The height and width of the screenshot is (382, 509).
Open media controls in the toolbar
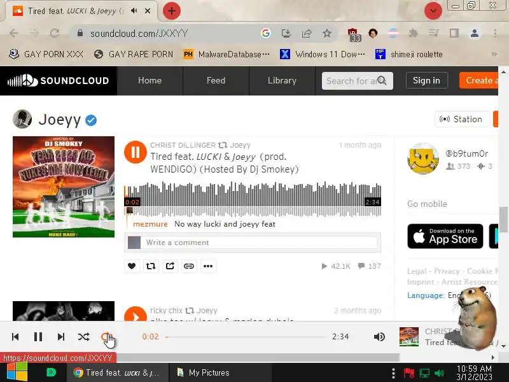[434, 33]
